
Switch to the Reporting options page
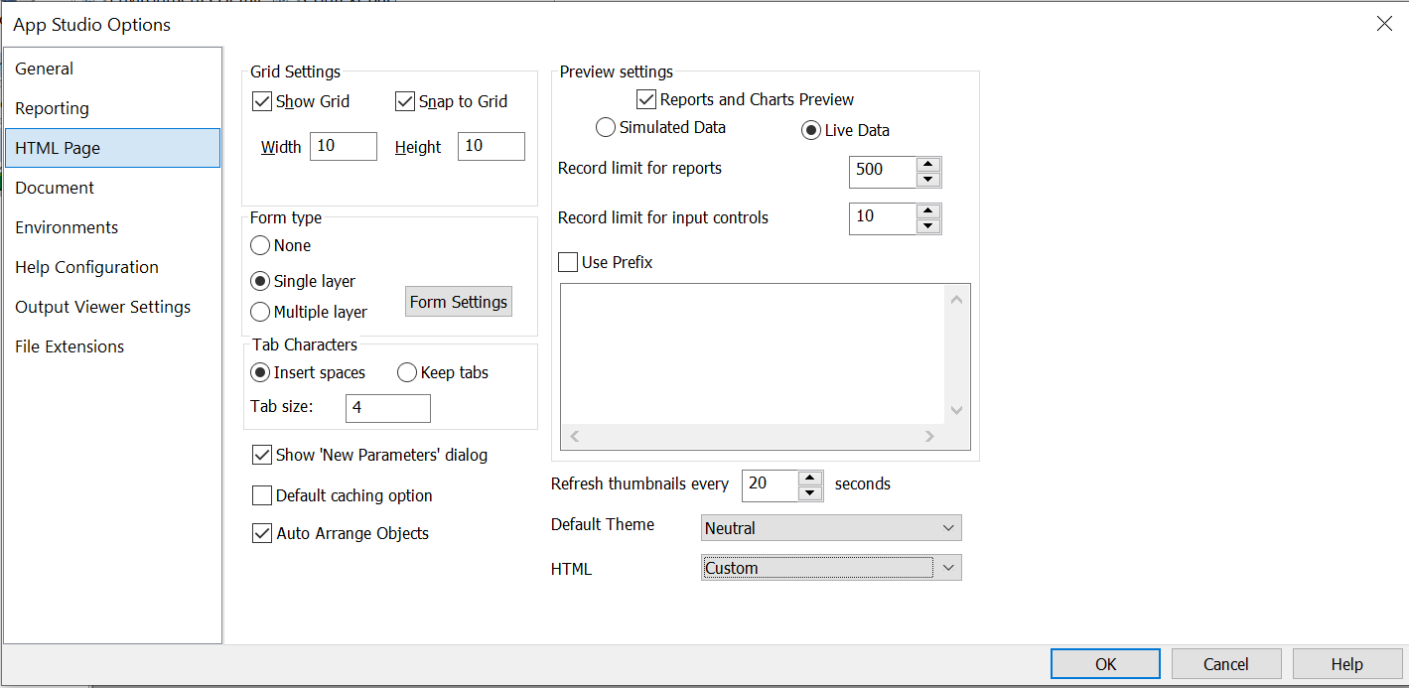click(x=52, y=108)
